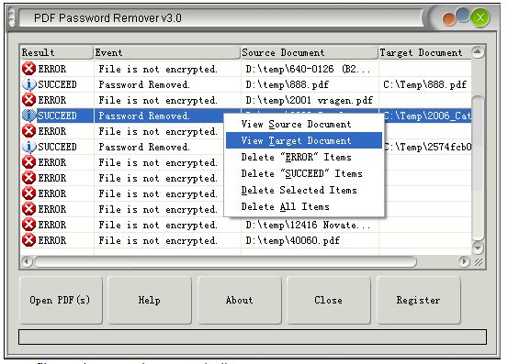Open PDF(s) button
This screenshot has width=508, height=364.
[x=61, y=301]
